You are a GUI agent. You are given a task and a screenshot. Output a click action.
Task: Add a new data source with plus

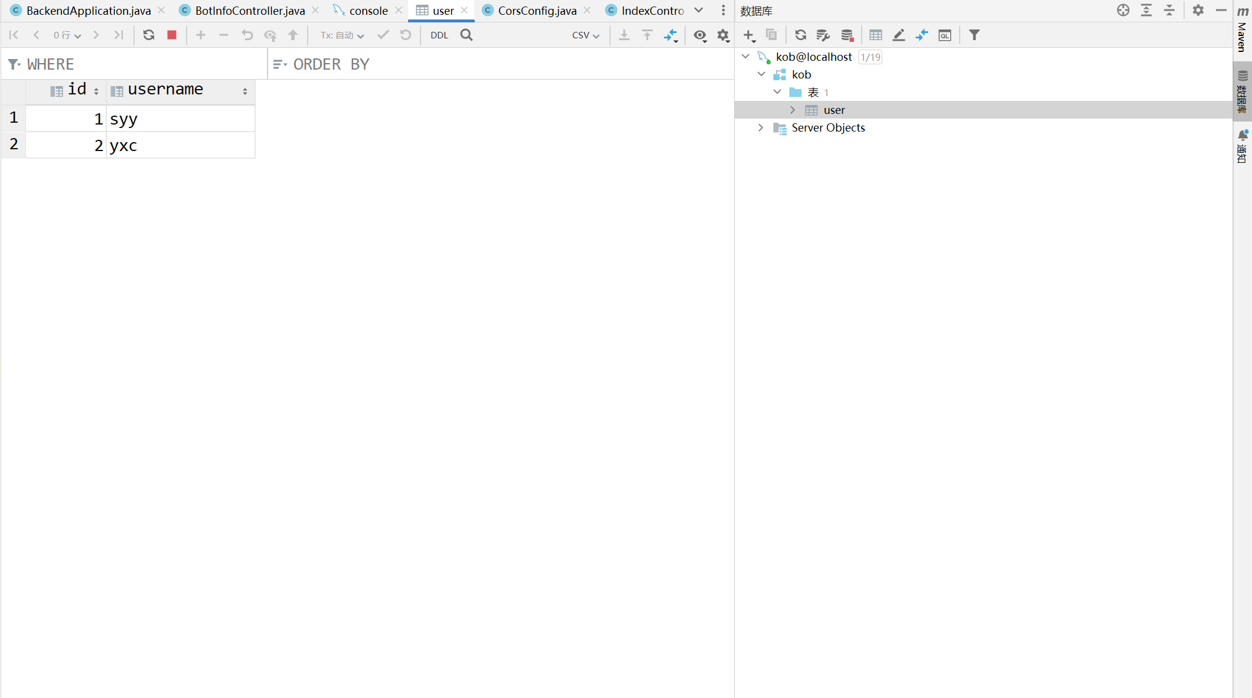tap(749, 35)
